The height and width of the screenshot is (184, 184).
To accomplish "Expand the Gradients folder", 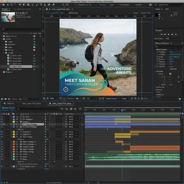I will pos(3,44).
